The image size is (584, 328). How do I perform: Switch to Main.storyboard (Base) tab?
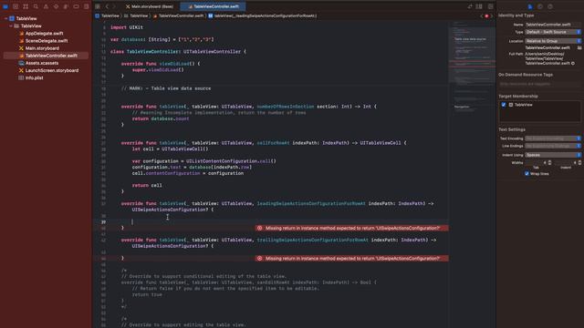[150, 6]
